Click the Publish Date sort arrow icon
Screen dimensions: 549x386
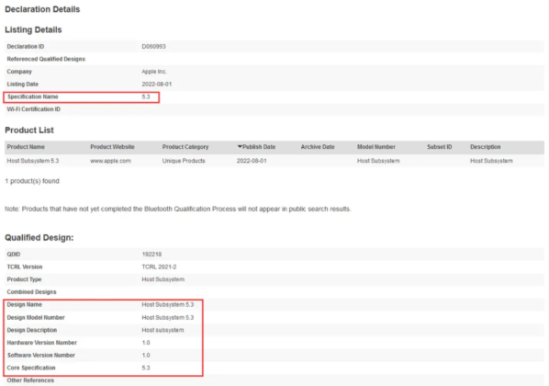point(240,146)
